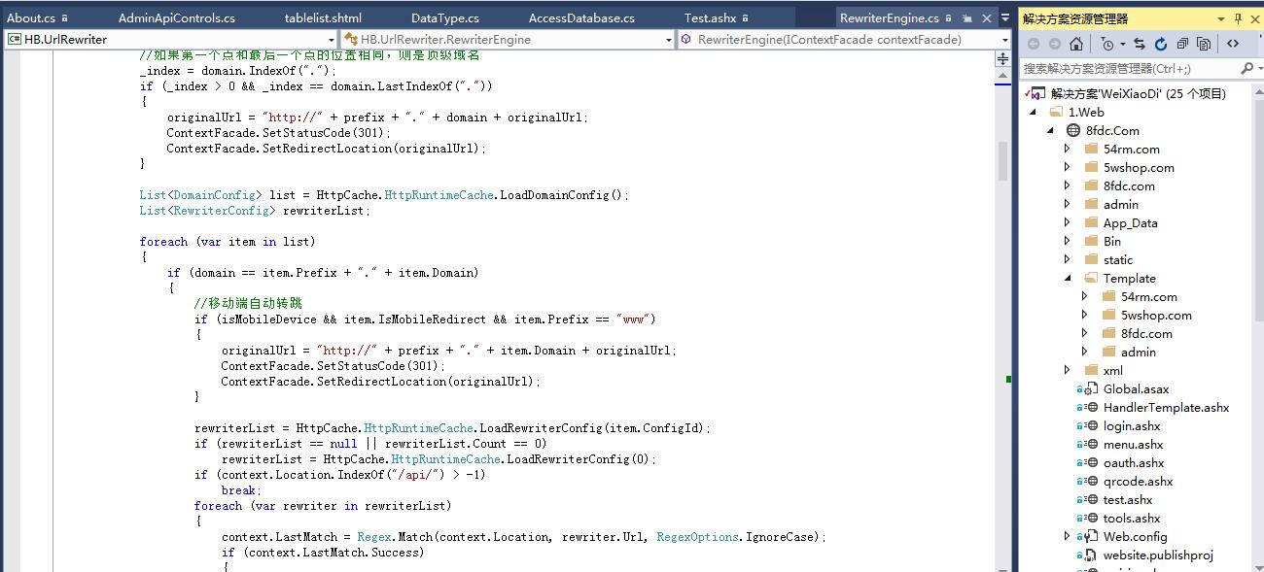Click Show All Files icon in Solution Explorer
Image resolution: width=1264 pixels, height=572 pixels.
(1204, 44)
